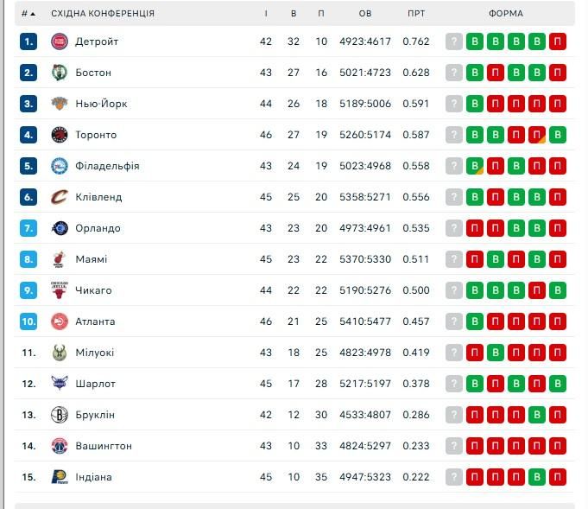588x509 pixels.
Task: Open the Орландо team link
Action: [x=98, y=228]
